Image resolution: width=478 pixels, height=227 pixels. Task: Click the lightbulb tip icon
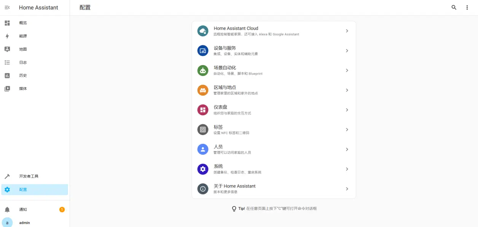pos(234,209)
